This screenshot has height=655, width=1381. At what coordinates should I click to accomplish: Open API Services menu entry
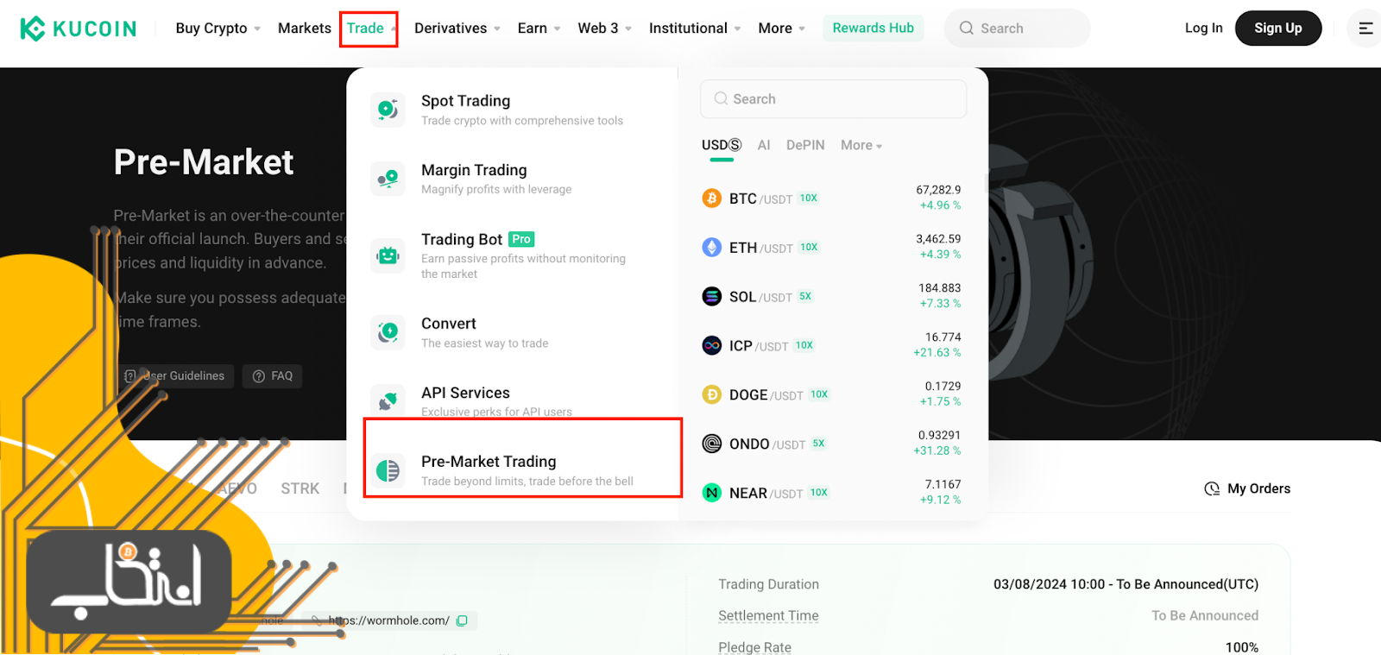click(x=514, y=400)
